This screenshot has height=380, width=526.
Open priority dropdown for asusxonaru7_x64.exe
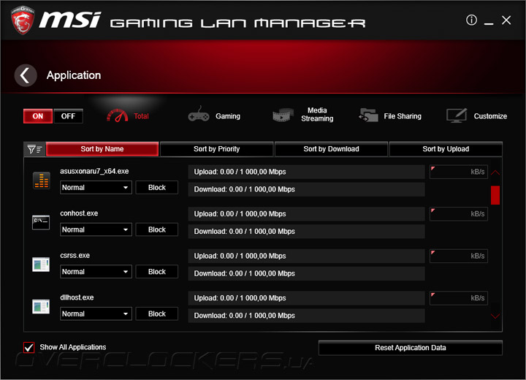pyautogui.click(x=96, y=187)
